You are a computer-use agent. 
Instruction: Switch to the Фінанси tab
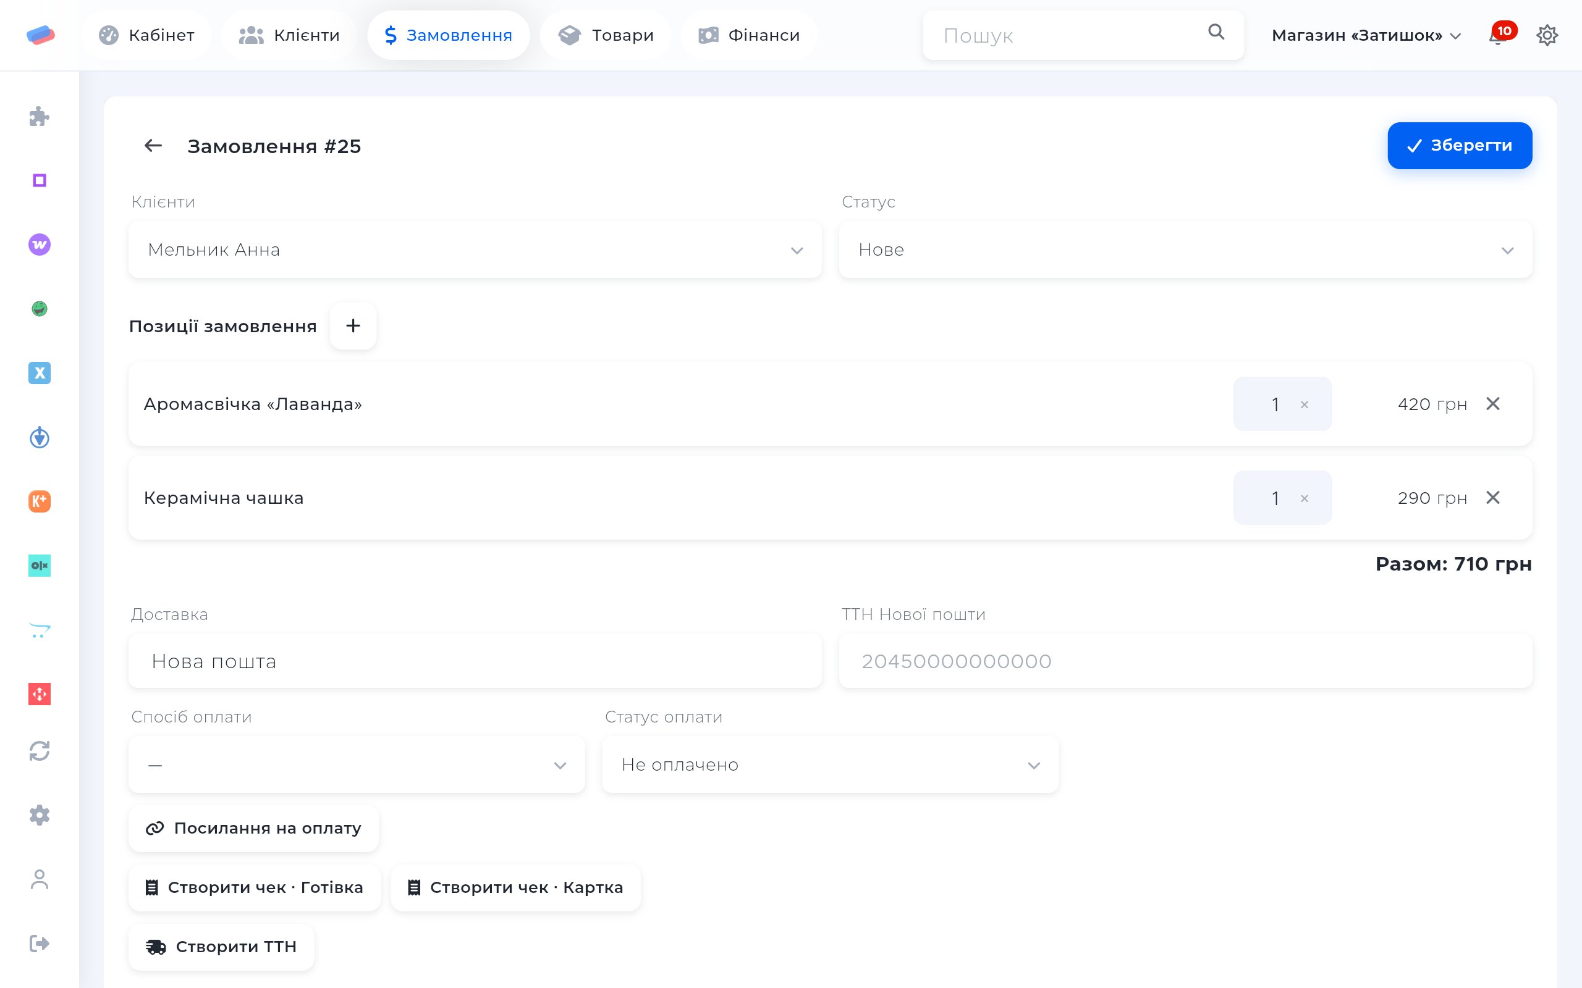coord(749,35)
